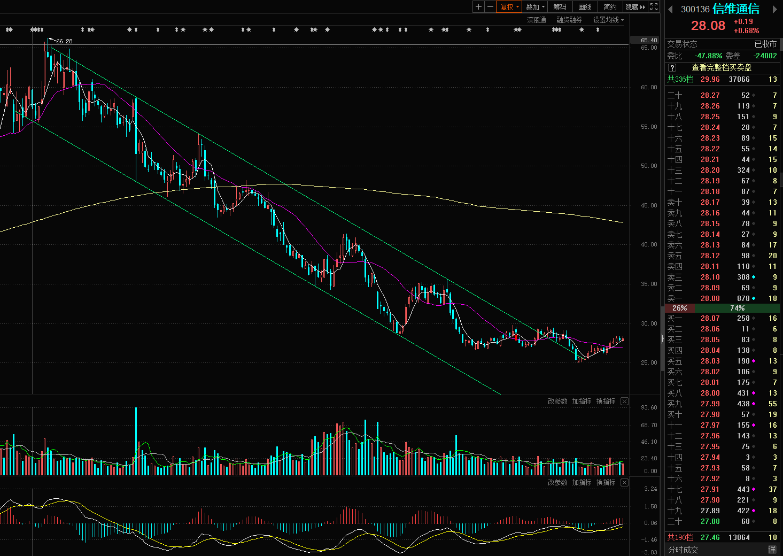Activate the 画线 drawing tools
This screenshot has height=556, width=783.
click(x=585, y=7)
